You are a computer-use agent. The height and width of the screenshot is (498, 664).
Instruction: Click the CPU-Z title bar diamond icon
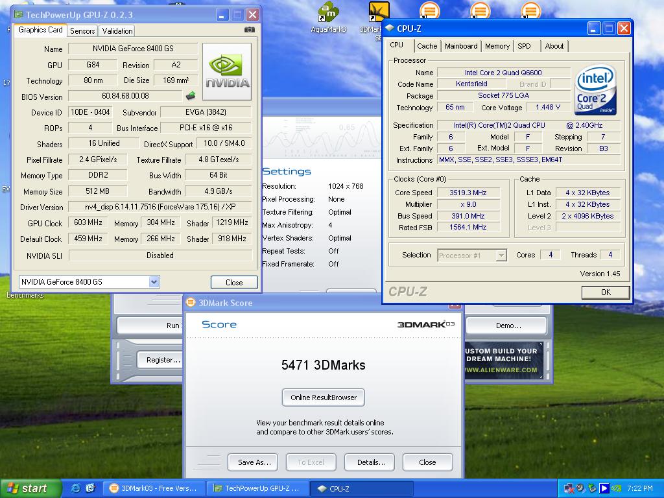[389, 29]
